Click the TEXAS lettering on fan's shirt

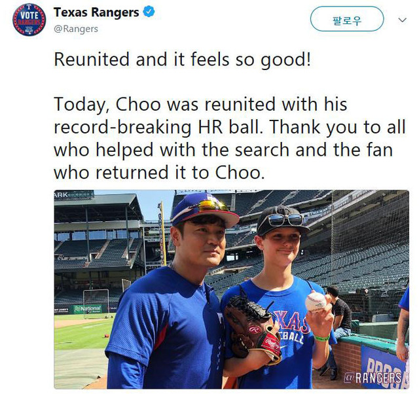pos(292,323)
